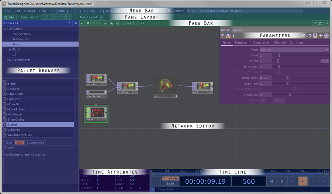This screenshot has width=332, height=194.
Task: Open the comment bubble icon in Parameters
Action: 304,36
